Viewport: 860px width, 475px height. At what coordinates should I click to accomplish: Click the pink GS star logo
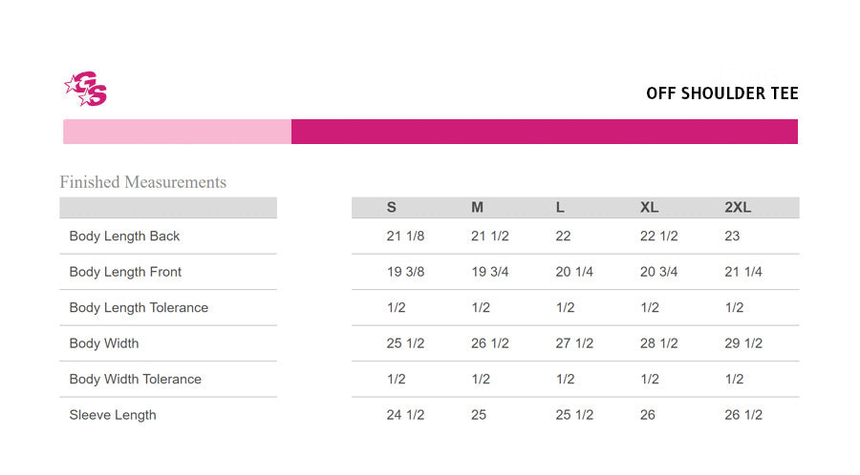(x=86, y=89)
